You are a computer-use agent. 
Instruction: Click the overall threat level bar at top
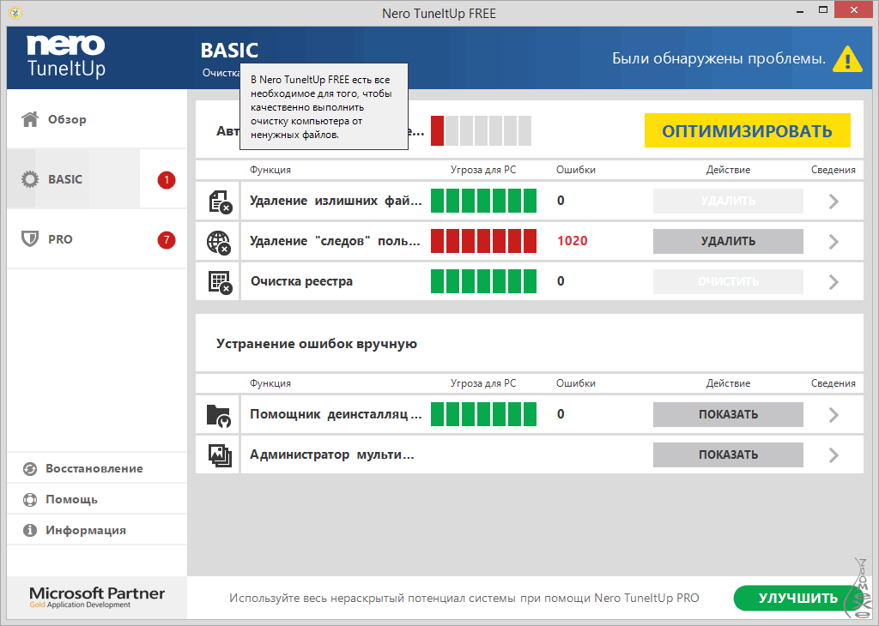coord(481,130)
